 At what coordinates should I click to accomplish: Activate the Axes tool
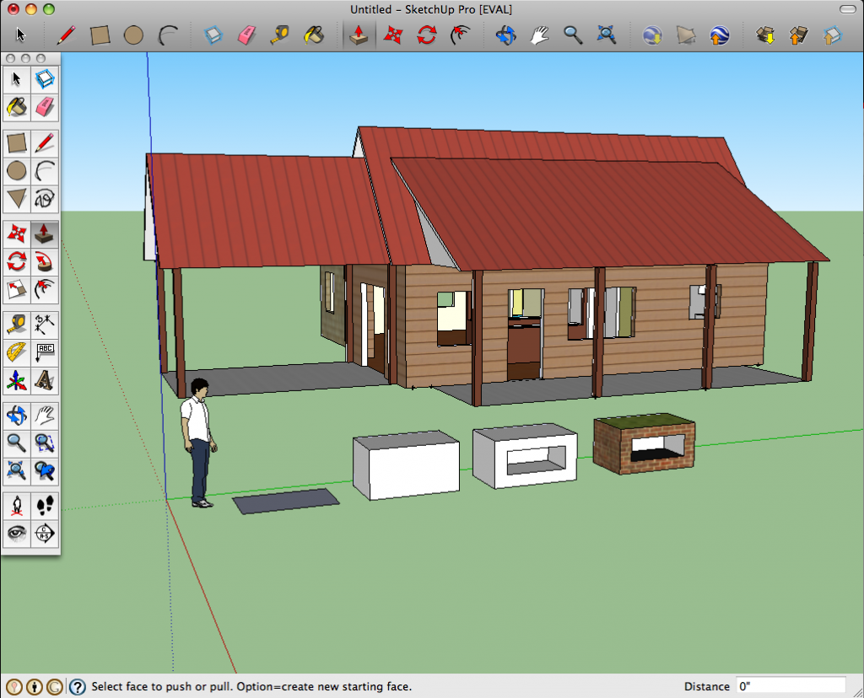click(x=16, y=380)
